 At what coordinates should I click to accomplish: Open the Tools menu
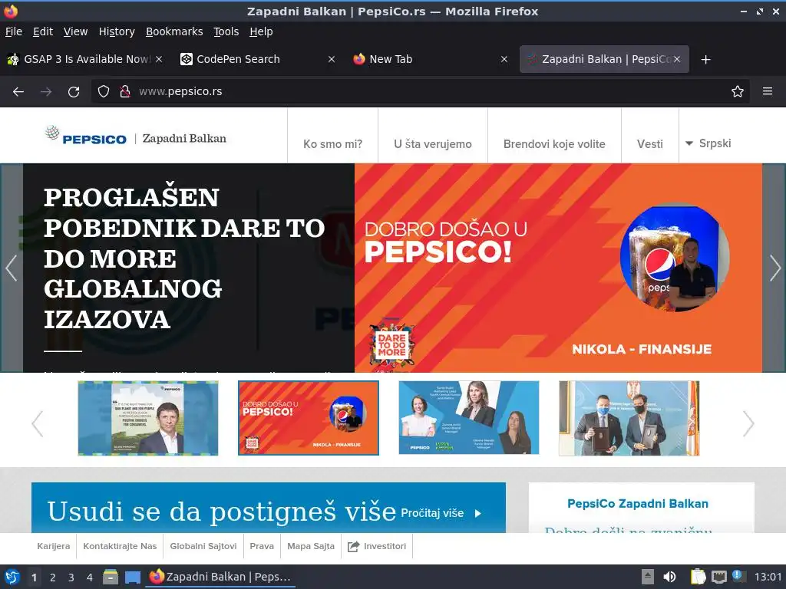point(226,31)
